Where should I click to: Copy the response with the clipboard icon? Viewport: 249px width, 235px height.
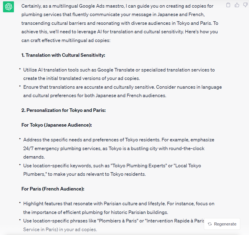pos(229,5)
